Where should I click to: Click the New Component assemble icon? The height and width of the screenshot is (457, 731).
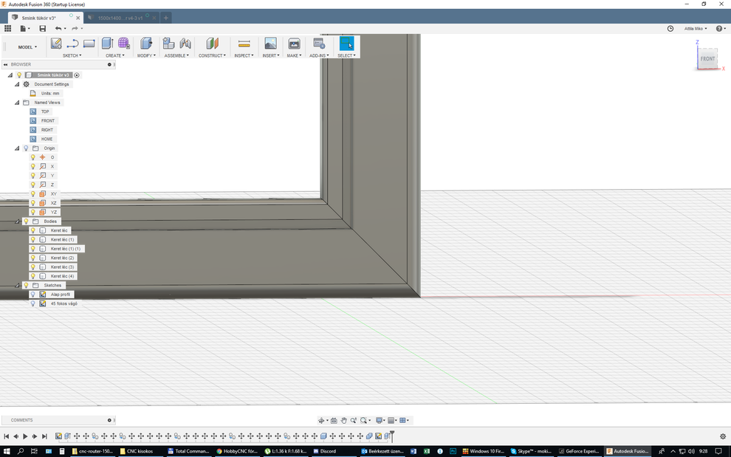tap(168, 44)
